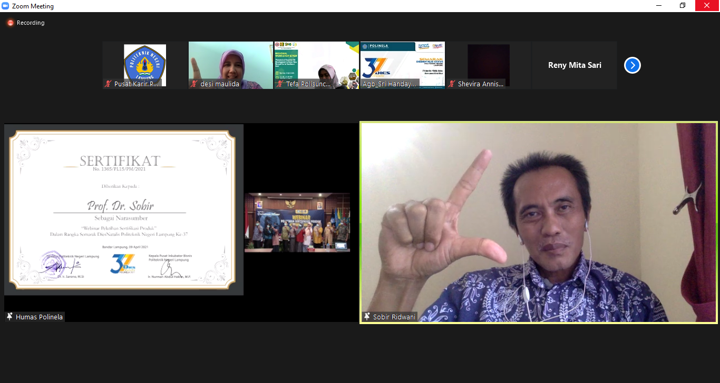The image size is (720, 383).
Task: Click blue arrow to reveal more participants
Action: 632,65
